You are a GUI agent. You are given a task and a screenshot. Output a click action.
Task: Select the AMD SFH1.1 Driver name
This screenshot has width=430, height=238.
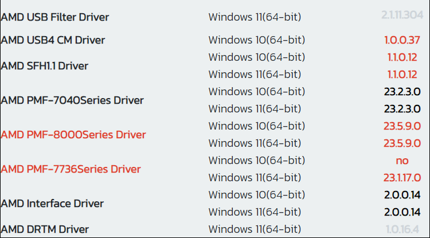[44, 66]
